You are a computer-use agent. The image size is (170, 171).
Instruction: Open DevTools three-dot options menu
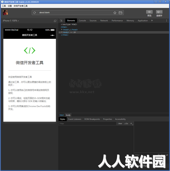166,20
